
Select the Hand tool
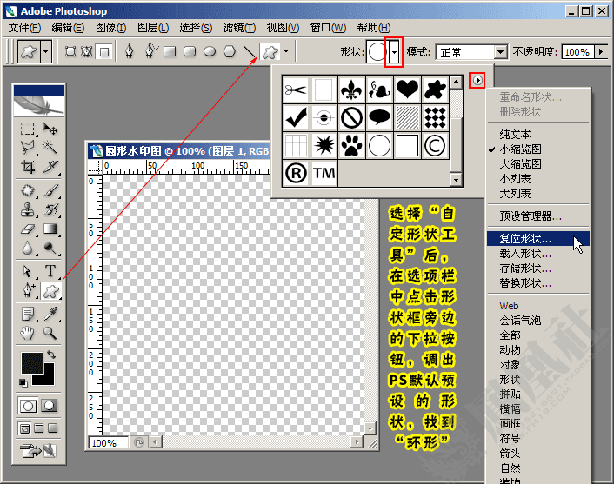[x=28, y=333]
